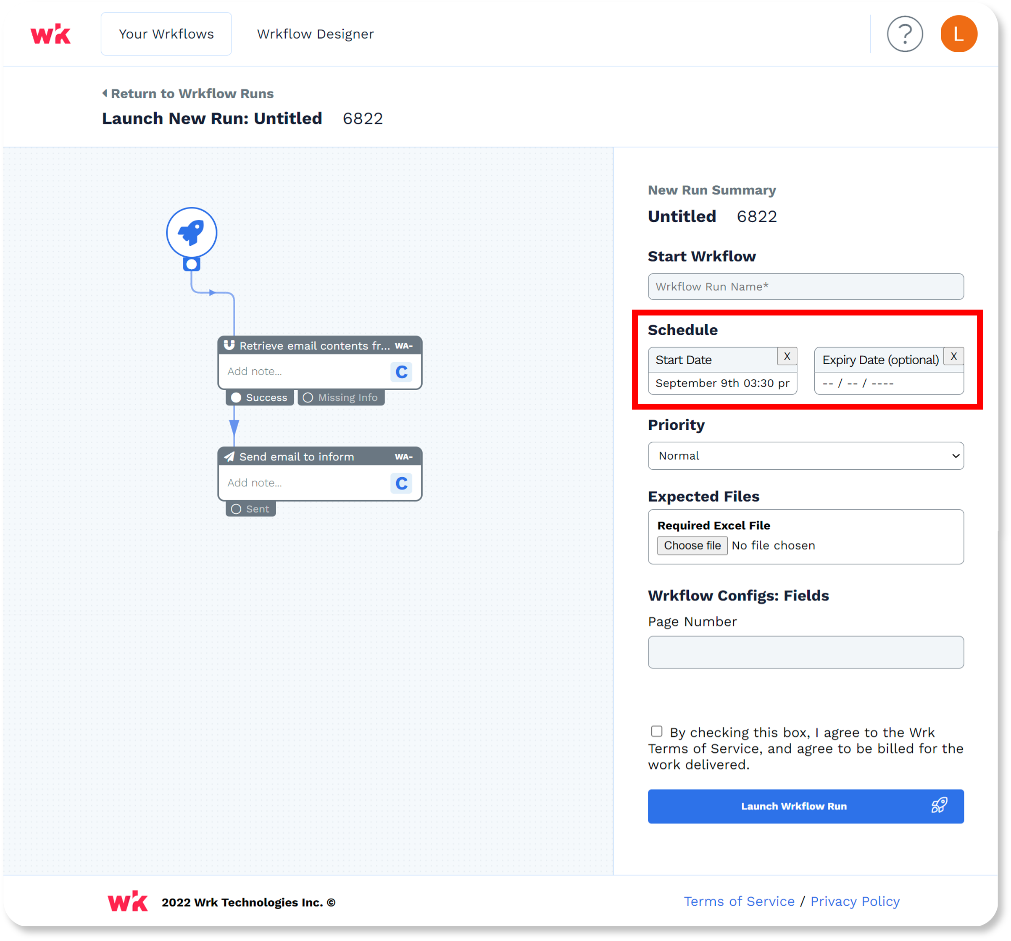The image size is (1011, 941).
Task: Click magnet icon on Retrieve email step
Action: coord(229,345)
